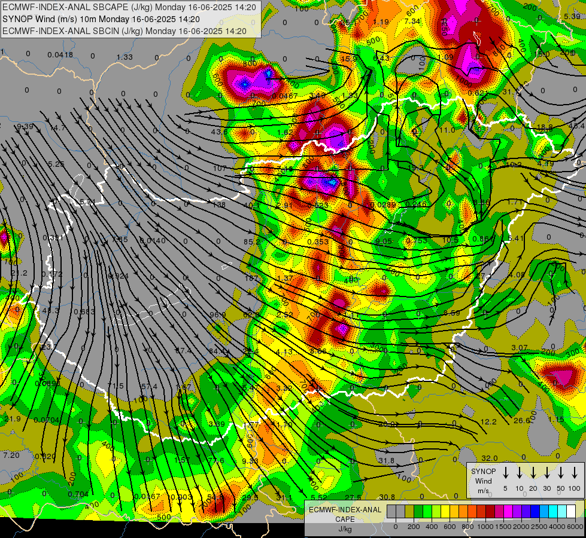Click the station value '43.6'

click(x=219, y=132)
